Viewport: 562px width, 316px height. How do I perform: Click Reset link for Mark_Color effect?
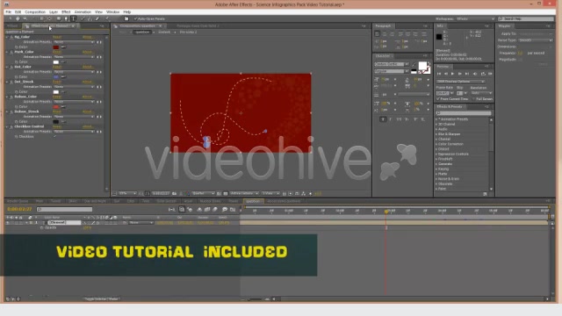tap(57, 52)
